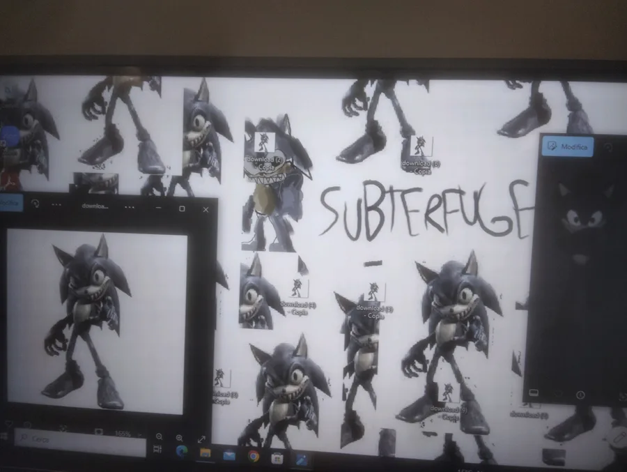Zoom out with the minus magnifier icon
627x472 pixels.
click(159, 436)
